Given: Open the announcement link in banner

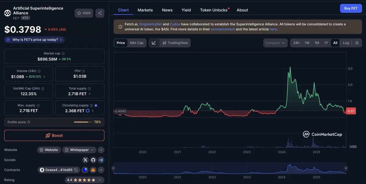Looking at the screenshot, I should coord(223,29).
